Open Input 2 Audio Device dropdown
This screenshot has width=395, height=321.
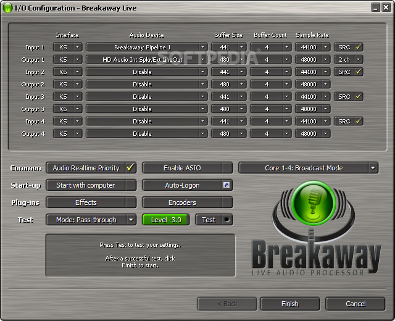(147, 72)
